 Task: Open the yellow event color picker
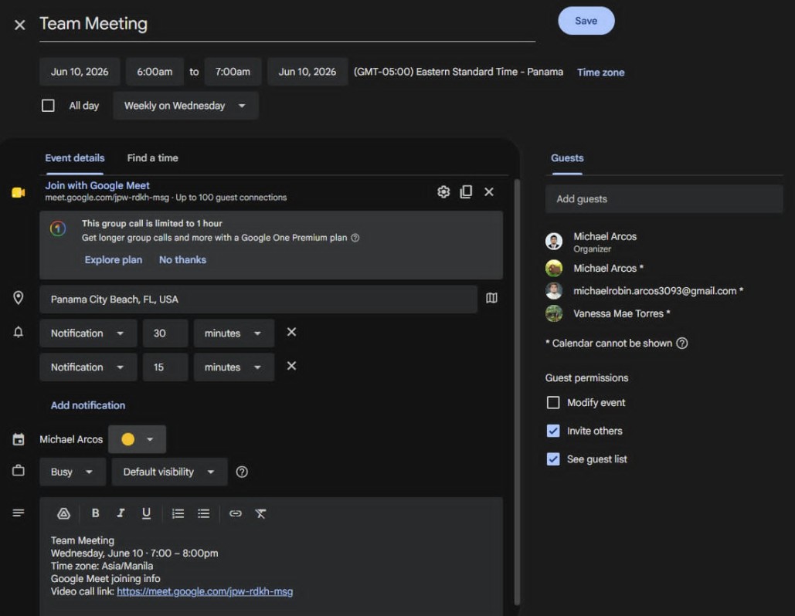tap(137, 439)
